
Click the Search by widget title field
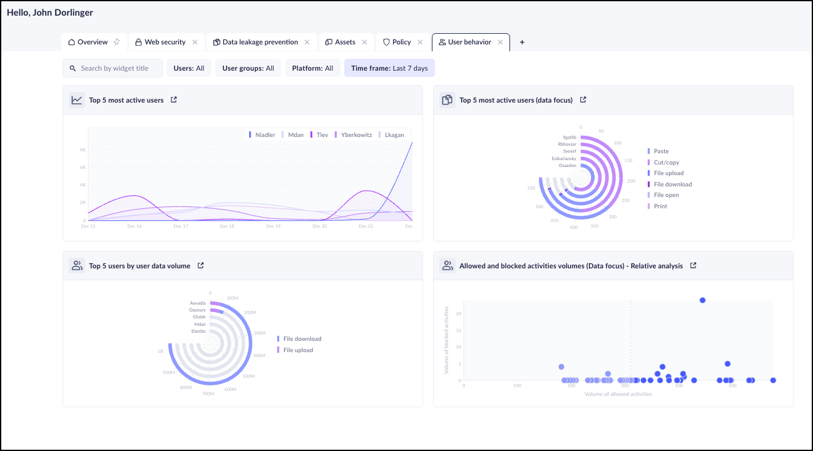[114, 68]
